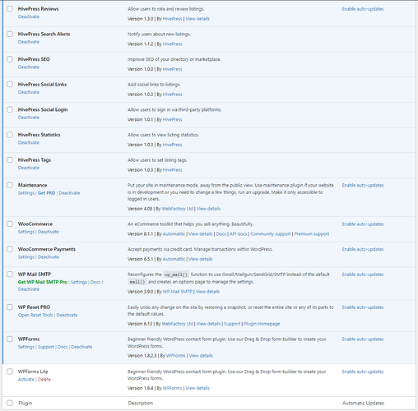The height and width of the screenshot is (411, 418).
Task: Deactivate WooCommerce Payments
Action: (49, 257)
